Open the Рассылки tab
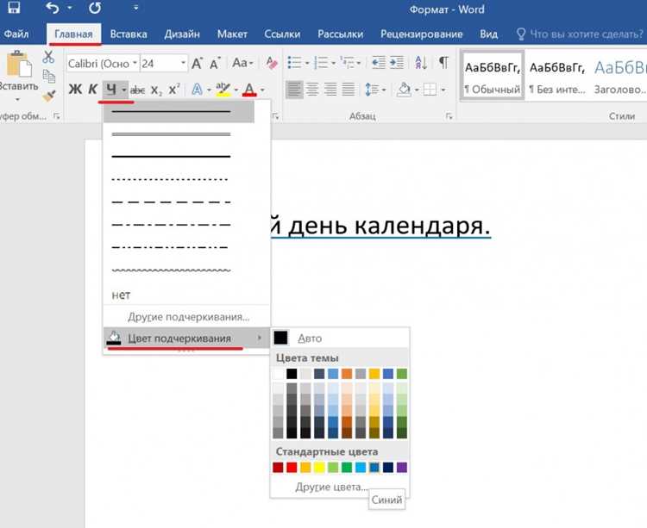This screenshot has height=528, width=647. click(341, 34)
